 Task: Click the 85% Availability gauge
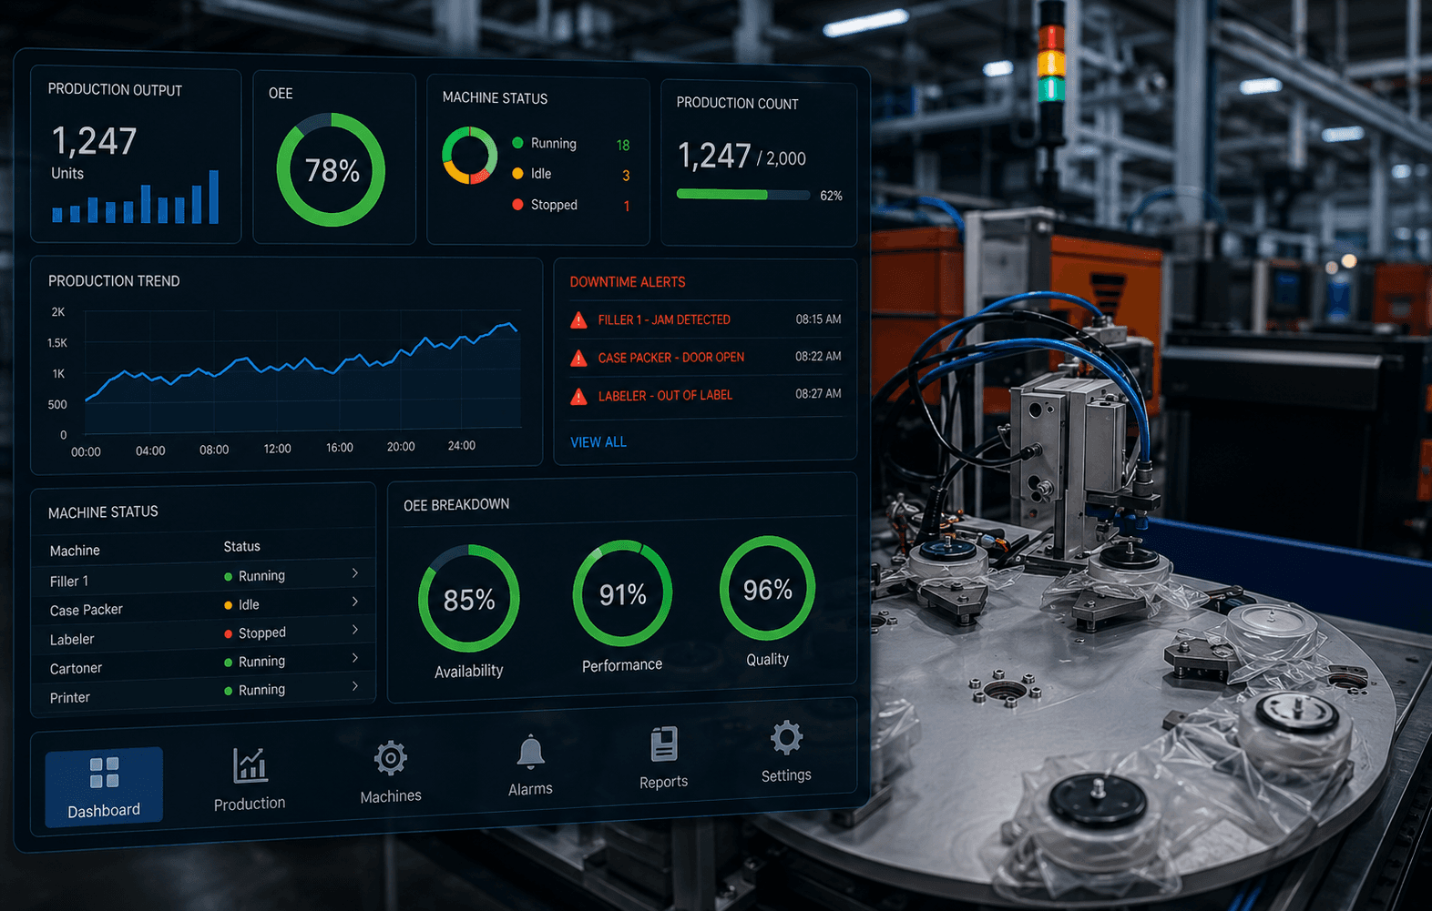coord(469,599)
